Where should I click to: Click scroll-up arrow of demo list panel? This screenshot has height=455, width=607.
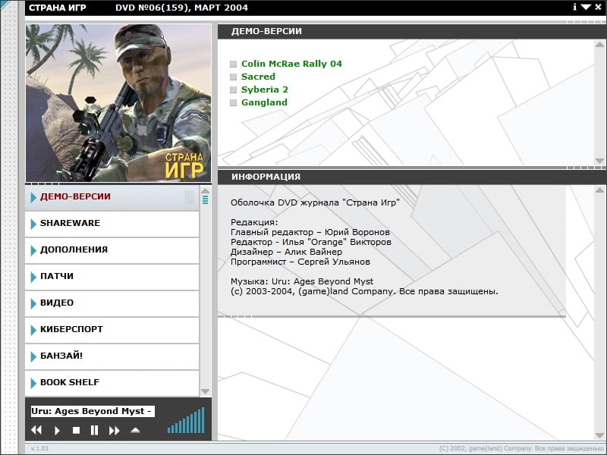click(x=599, y=45)
